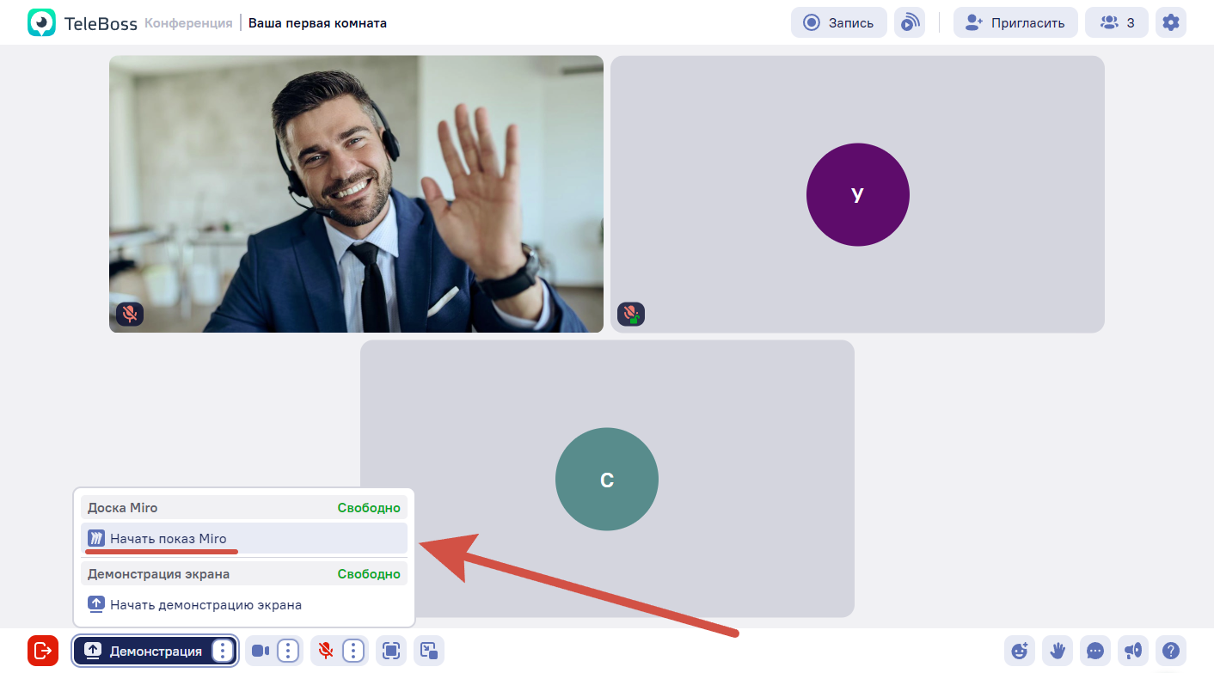This screenshot has width=1214, height=673.
Task: Open the help question mark icon
Action: 1171,651
